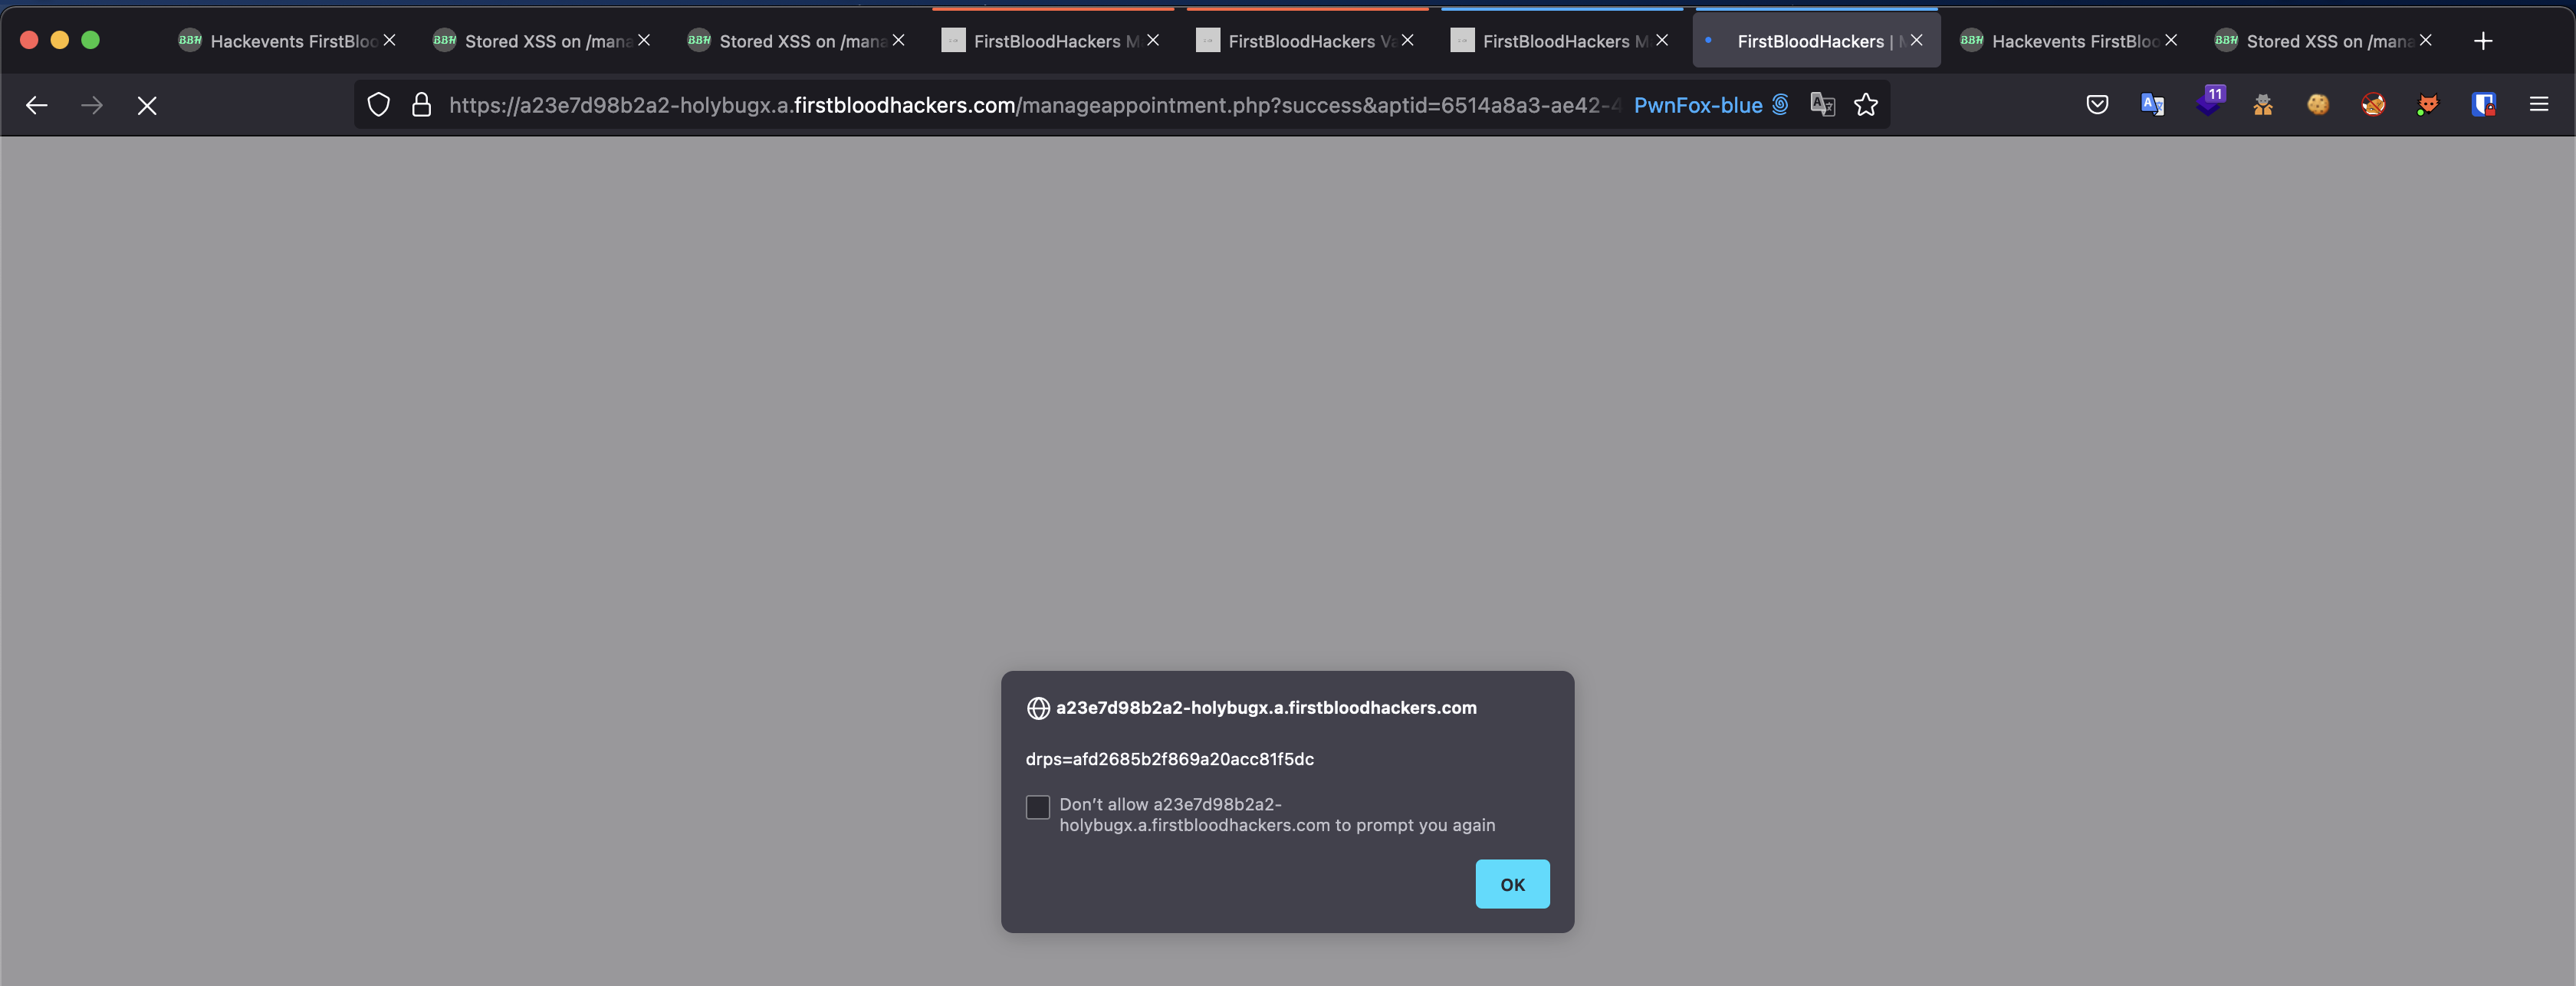Bookmark this page with the star
Viewport: 2576px width, 986px height.
[x=1866, y=104]
